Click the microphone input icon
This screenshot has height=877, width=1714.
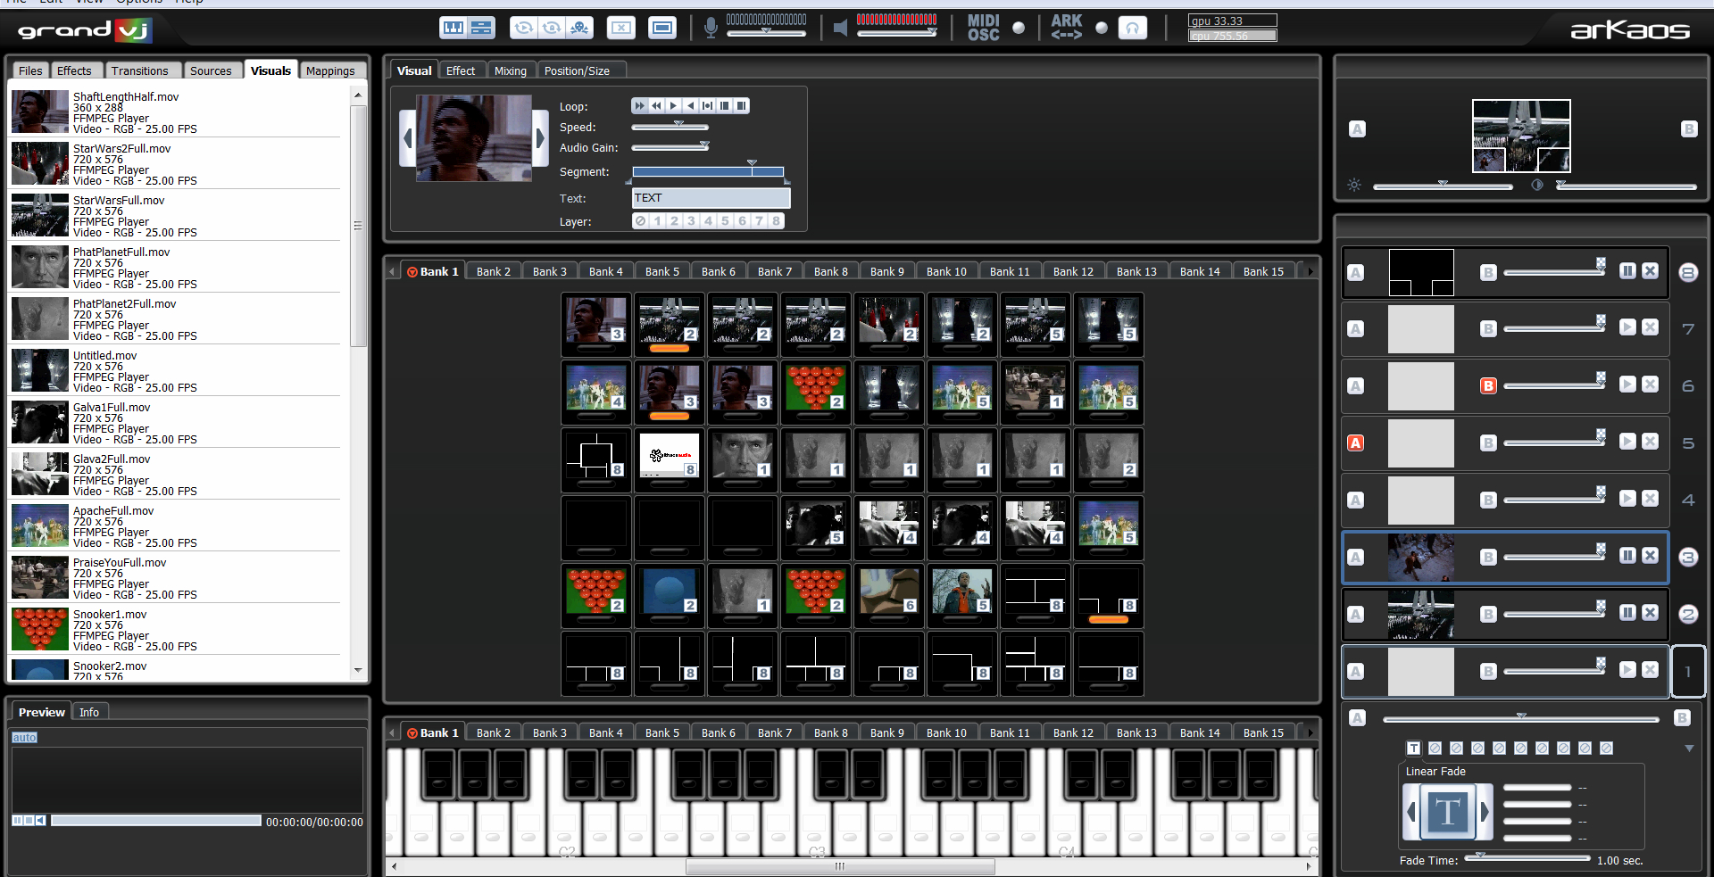click(x=711, y=28)
